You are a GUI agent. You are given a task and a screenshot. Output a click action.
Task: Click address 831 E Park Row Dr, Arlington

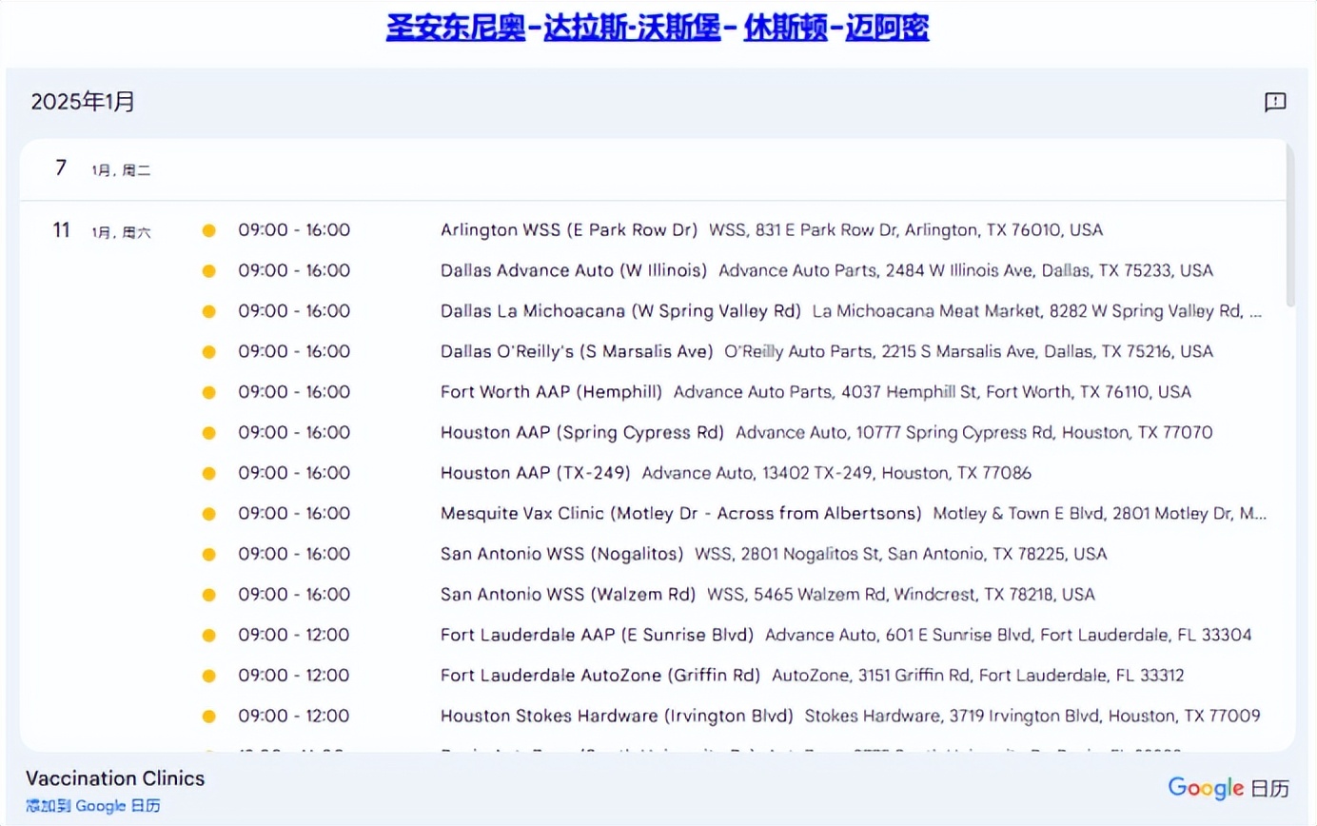[906, 230]
